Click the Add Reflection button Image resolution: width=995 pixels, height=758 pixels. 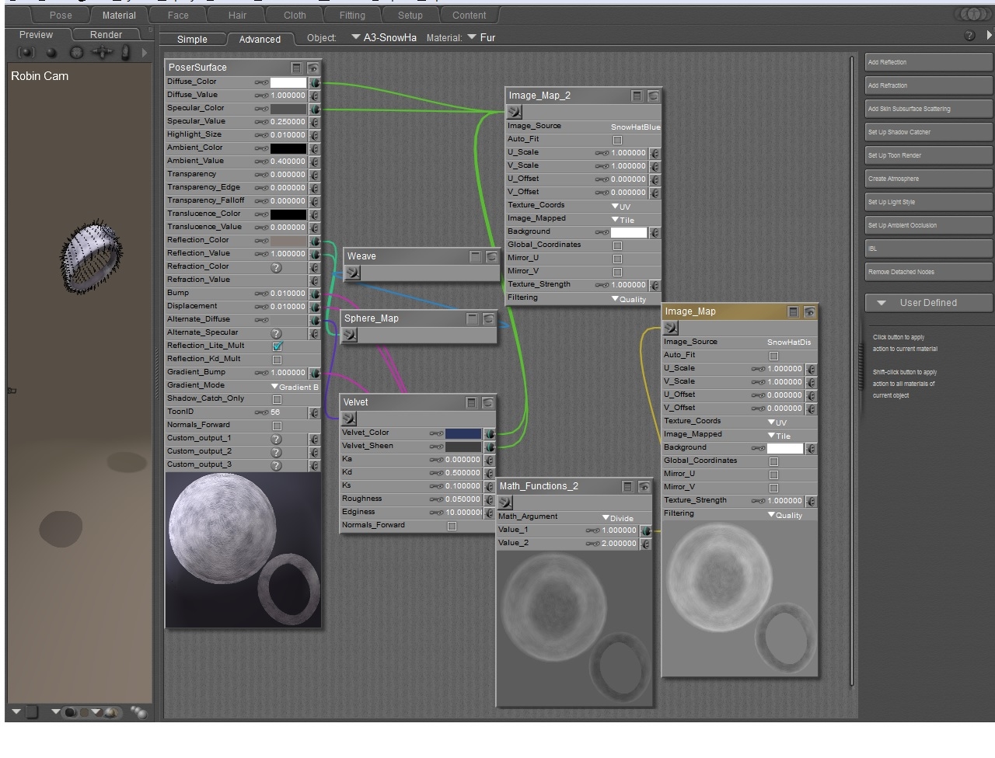(928, 62)
